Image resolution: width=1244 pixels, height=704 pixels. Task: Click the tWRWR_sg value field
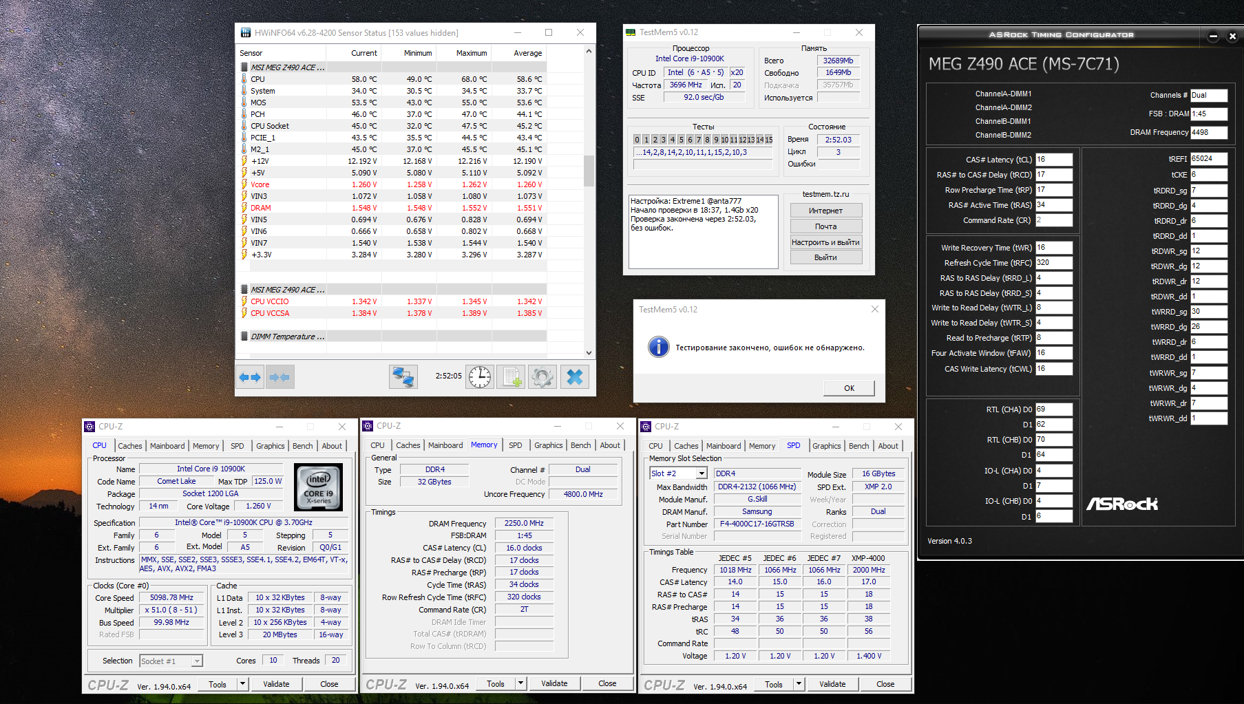click(x=1209, y=373)
